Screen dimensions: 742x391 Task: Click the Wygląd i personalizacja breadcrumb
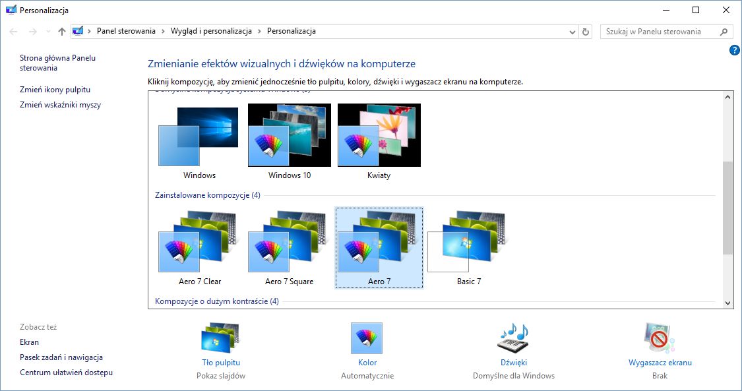point(211,31)
